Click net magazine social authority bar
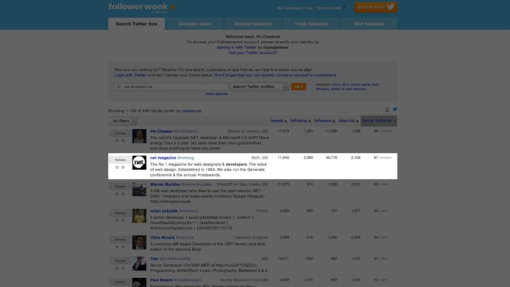The image size is (510, 287). pyautogui.click(x=386, y=158)
